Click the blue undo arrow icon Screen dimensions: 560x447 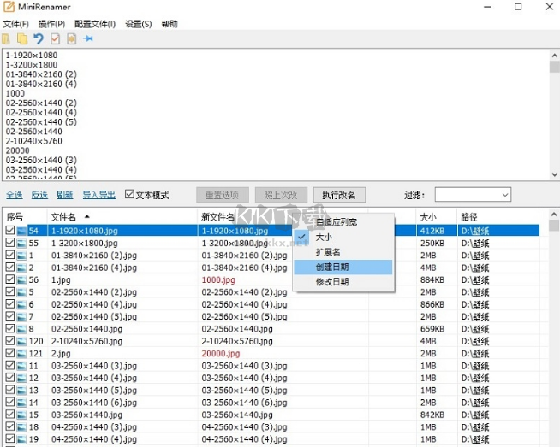(x=39, y=39)
